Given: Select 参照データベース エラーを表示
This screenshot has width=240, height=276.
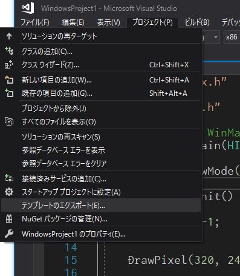Looking at the screenshot, I should point(101,150).
